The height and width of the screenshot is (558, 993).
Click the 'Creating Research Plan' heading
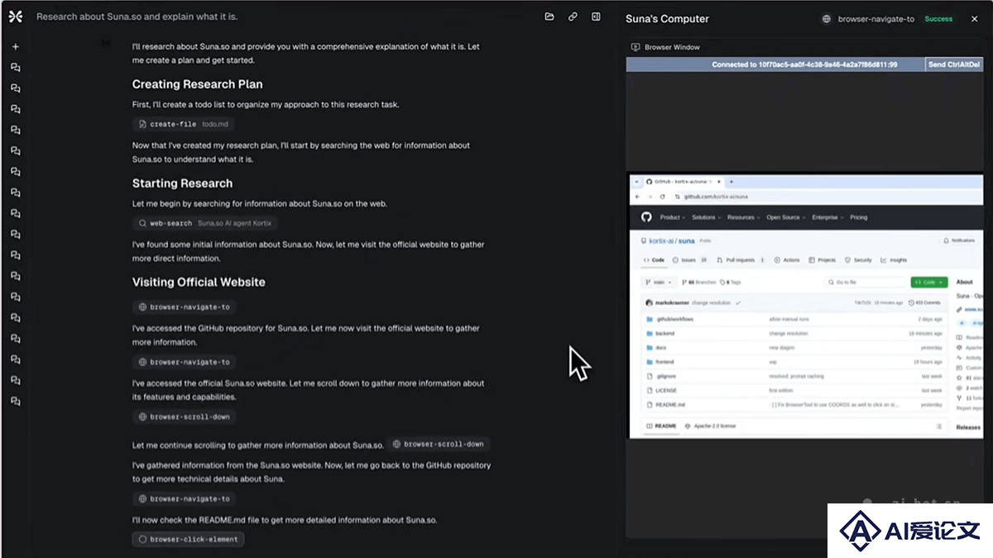[x=198, y=84]
